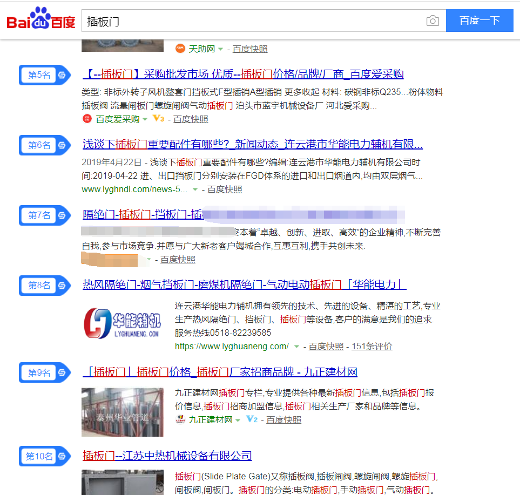Viewport: 520px width, 495px height.
Task: Open 百度快照 for 隔绝门-插板门 result
Action: point(178,260)
